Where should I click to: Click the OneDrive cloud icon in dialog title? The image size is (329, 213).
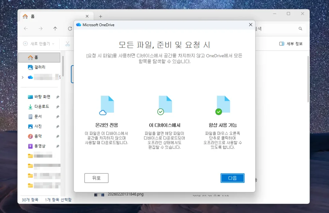tap(79, 25)
